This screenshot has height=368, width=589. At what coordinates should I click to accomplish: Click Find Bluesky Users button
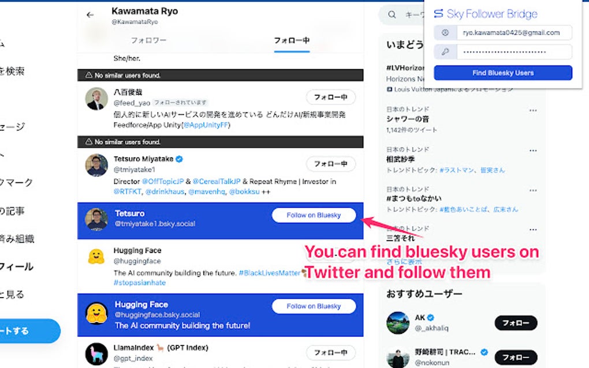(x=503, y=73)
